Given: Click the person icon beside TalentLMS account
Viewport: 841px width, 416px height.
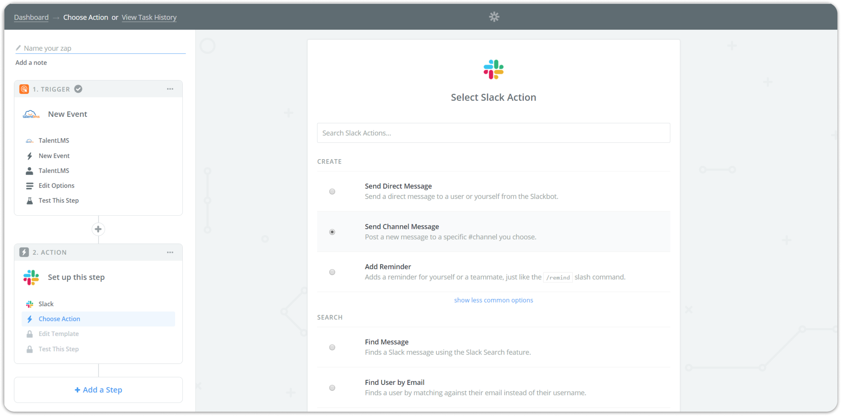Looking at the screenshot, I should pyautogui.click(x=30, y=170).
